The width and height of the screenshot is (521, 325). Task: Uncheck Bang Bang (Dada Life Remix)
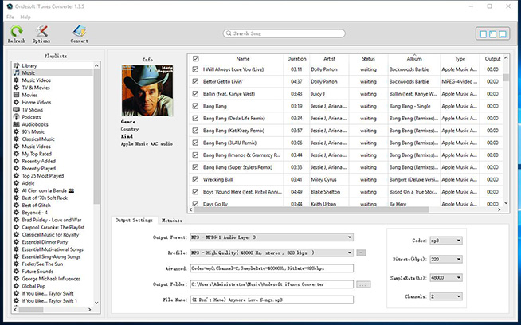195,119
